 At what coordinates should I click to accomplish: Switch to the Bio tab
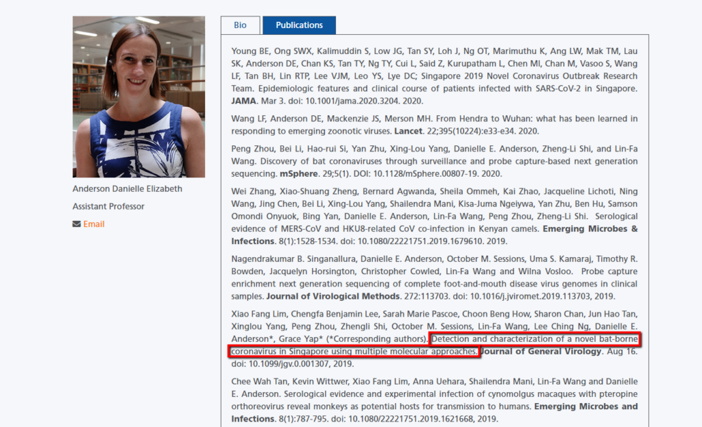click(240, 25)
